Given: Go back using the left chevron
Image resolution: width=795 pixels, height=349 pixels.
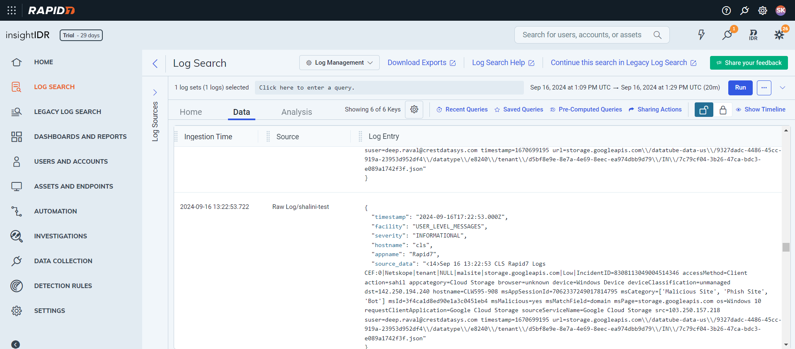Looking at the screenshot, I should point(155,63).
